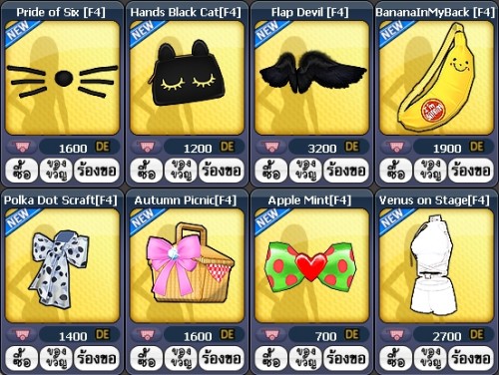This screenshot has height=375, width=499.
Task: Request the Autumn Picnic basket item
Action: [222, 358]
